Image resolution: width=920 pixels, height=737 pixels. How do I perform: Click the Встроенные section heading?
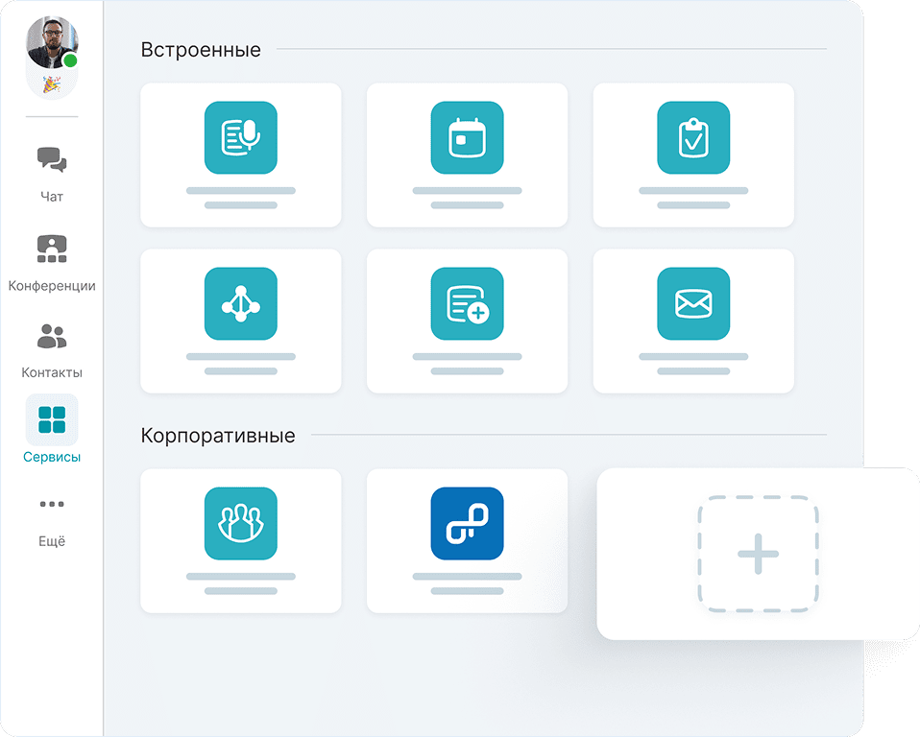201,50
